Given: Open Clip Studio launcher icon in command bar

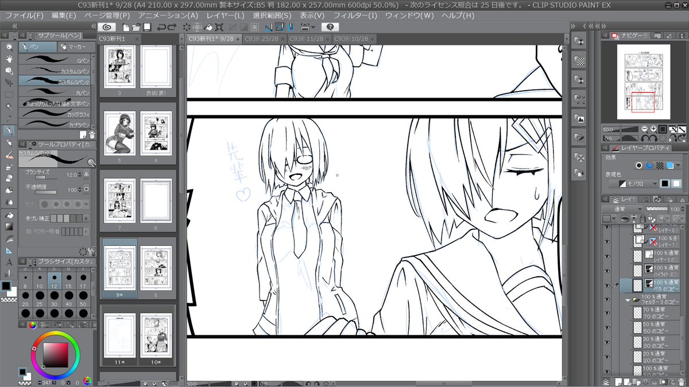Looking at the screenshot, I should (107, 27).
